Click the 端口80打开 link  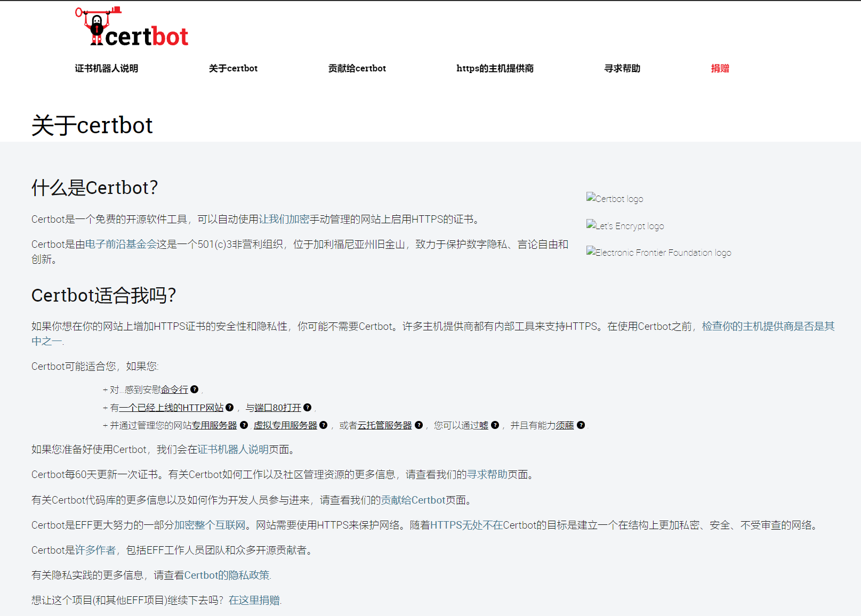tap(278, 408)
